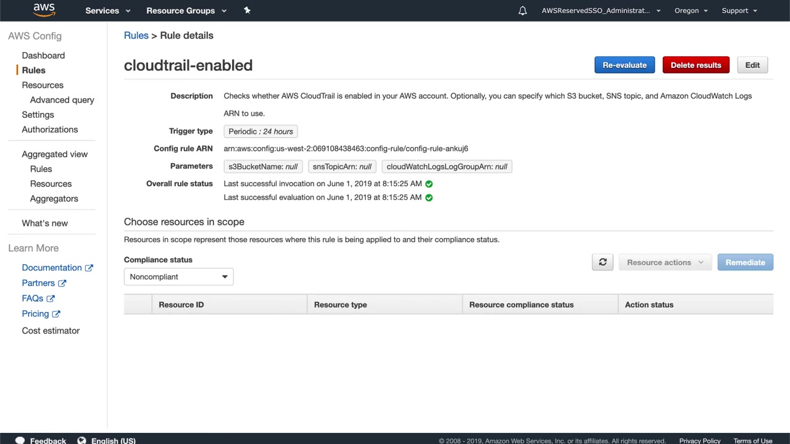Click the Rules breadcrumb link
The width and height of the screenshot is (790, 444).
point(136,36)
